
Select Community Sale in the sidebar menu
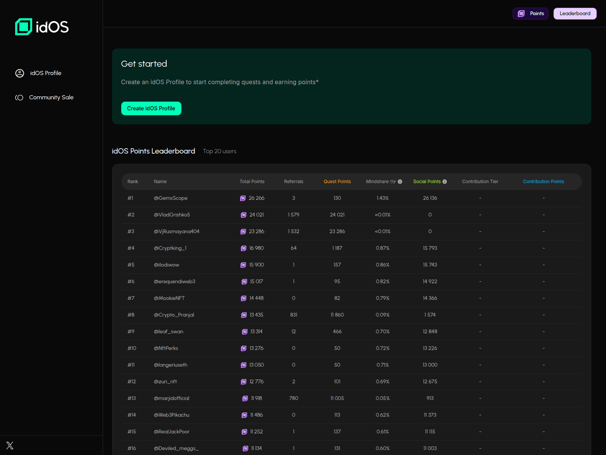pyautogui.click(x=52, y=97)
